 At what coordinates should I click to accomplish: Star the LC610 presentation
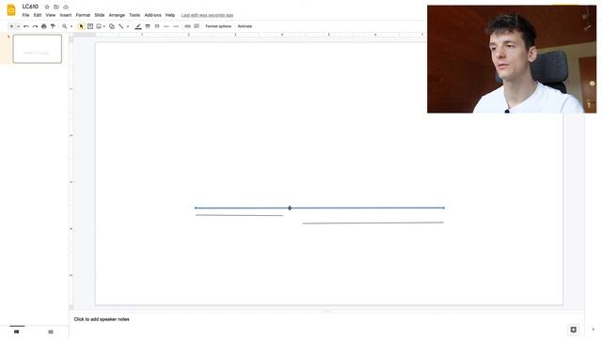point(47,7)
